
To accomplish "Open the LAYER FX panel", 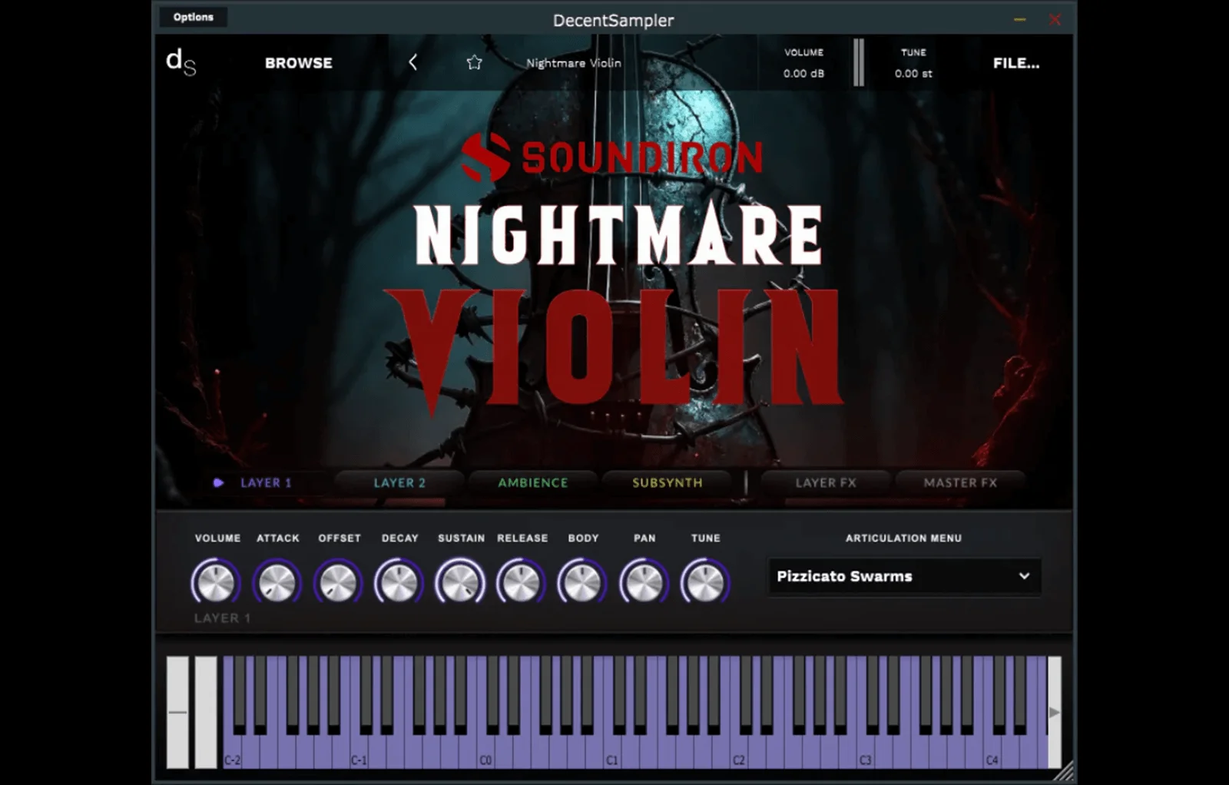I will (826, 482).
